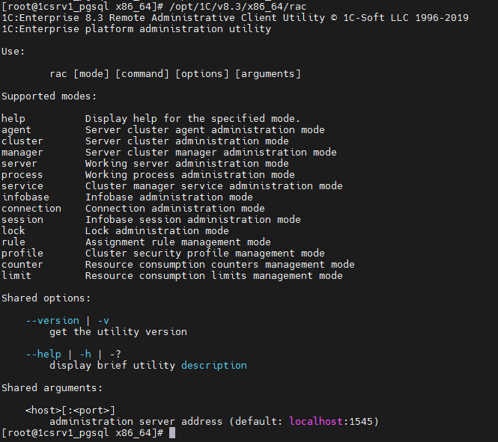Viewport: 498px width, 442px height.
Task: Click the "counter" mode name
Action: pos(22,265)
